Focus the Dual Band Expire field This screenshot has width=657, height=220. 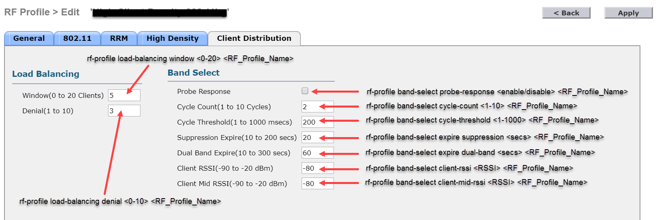(317, 153)
